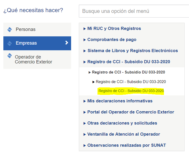Collapse the bold second-level Registro de CCI arrow

click(x=89, y=72)
